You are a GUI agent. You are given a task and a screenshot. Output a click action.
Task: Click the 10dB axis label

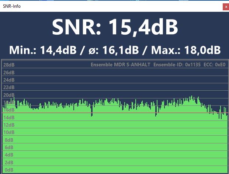click(9, 132)
